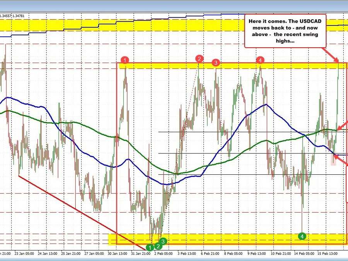Click red circle marker 1 at swing high
This screenshot has width=348, height=261.
point(125,60)
